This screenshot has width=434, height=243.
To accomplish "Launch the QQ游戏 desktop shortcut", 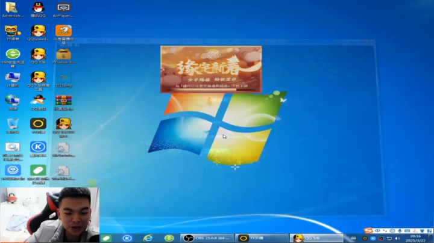I will click(x=38, y=103).
